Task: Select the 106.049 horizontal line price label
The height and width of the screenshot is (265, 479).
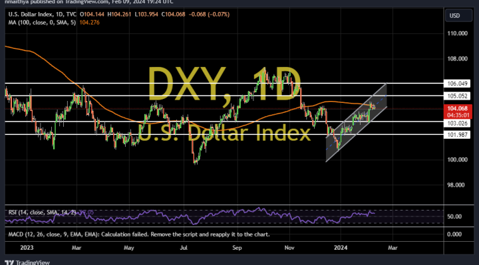Action: click(457, 84)
